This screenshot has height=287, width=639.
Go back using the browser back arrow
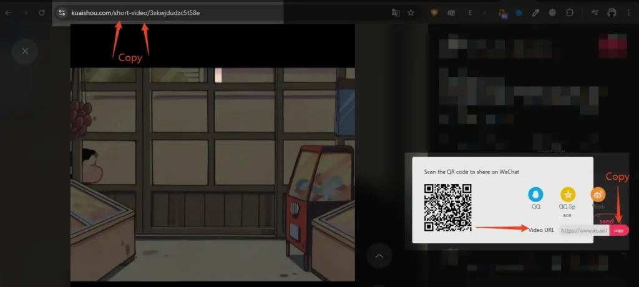click(x=8, y=12)
